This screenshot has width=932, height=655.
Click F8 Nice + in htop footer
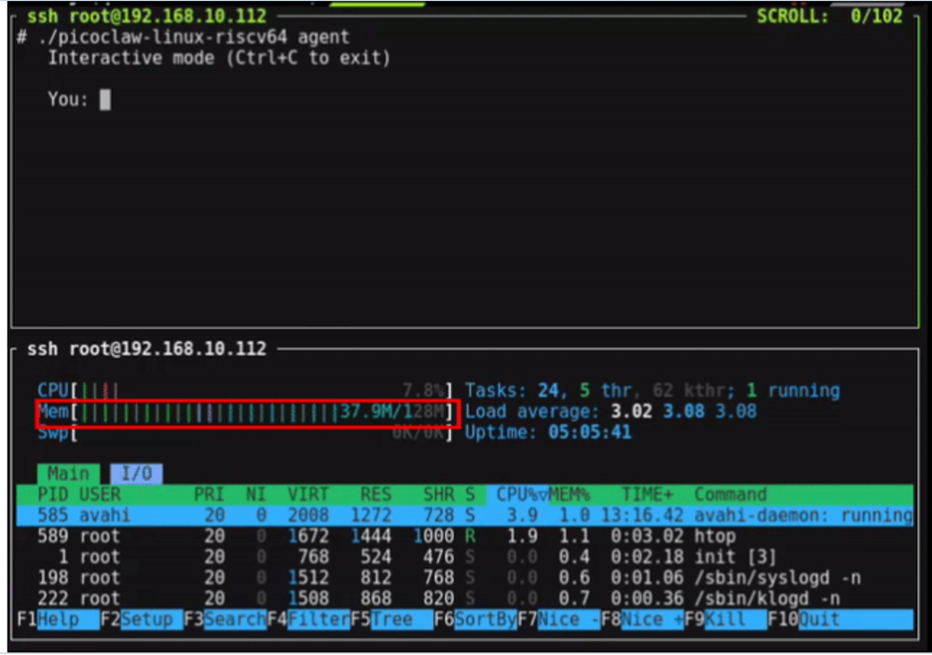pyautogui.click(x=642, y=619)
